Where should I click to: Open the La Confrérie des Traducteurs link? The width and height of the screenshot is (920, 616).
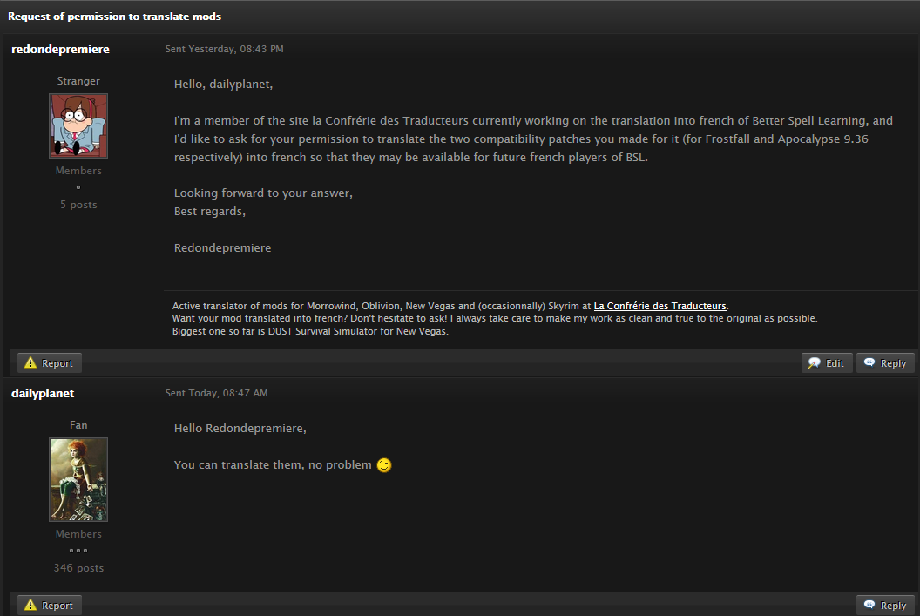tap(660, 306)
